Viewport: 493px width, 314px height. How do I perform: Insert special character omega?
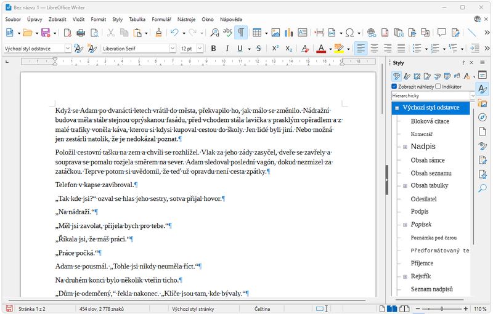[x=349, y=33]
